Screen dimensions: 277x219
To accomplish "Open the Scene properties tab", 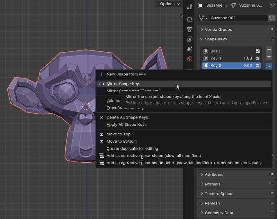I will click(x=189, y=49).
